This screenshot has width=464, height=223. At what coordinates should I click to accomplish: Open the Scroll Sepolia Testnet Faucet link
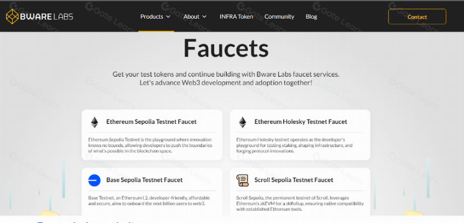coord(294,180)
